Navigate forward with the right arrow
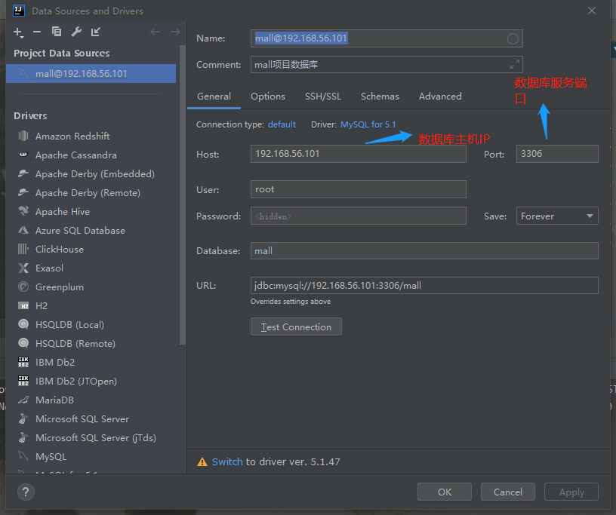 point(175,32)
